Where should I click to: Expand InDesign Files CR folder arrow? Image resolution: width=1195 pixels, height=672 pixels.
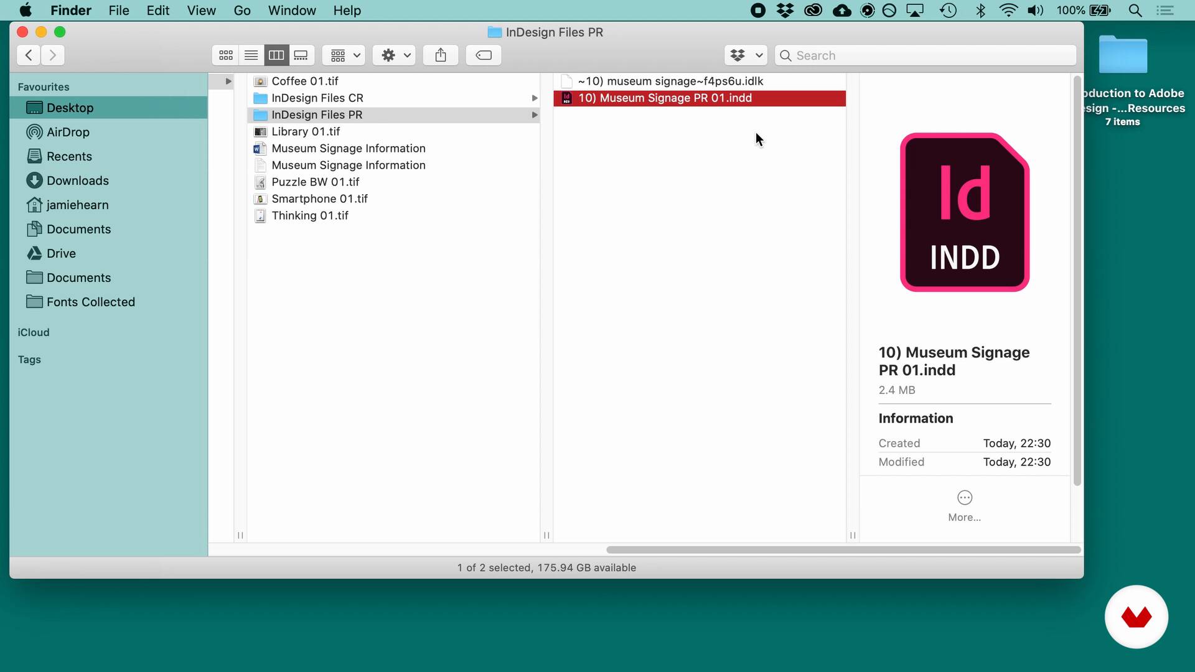pos(534,98)
